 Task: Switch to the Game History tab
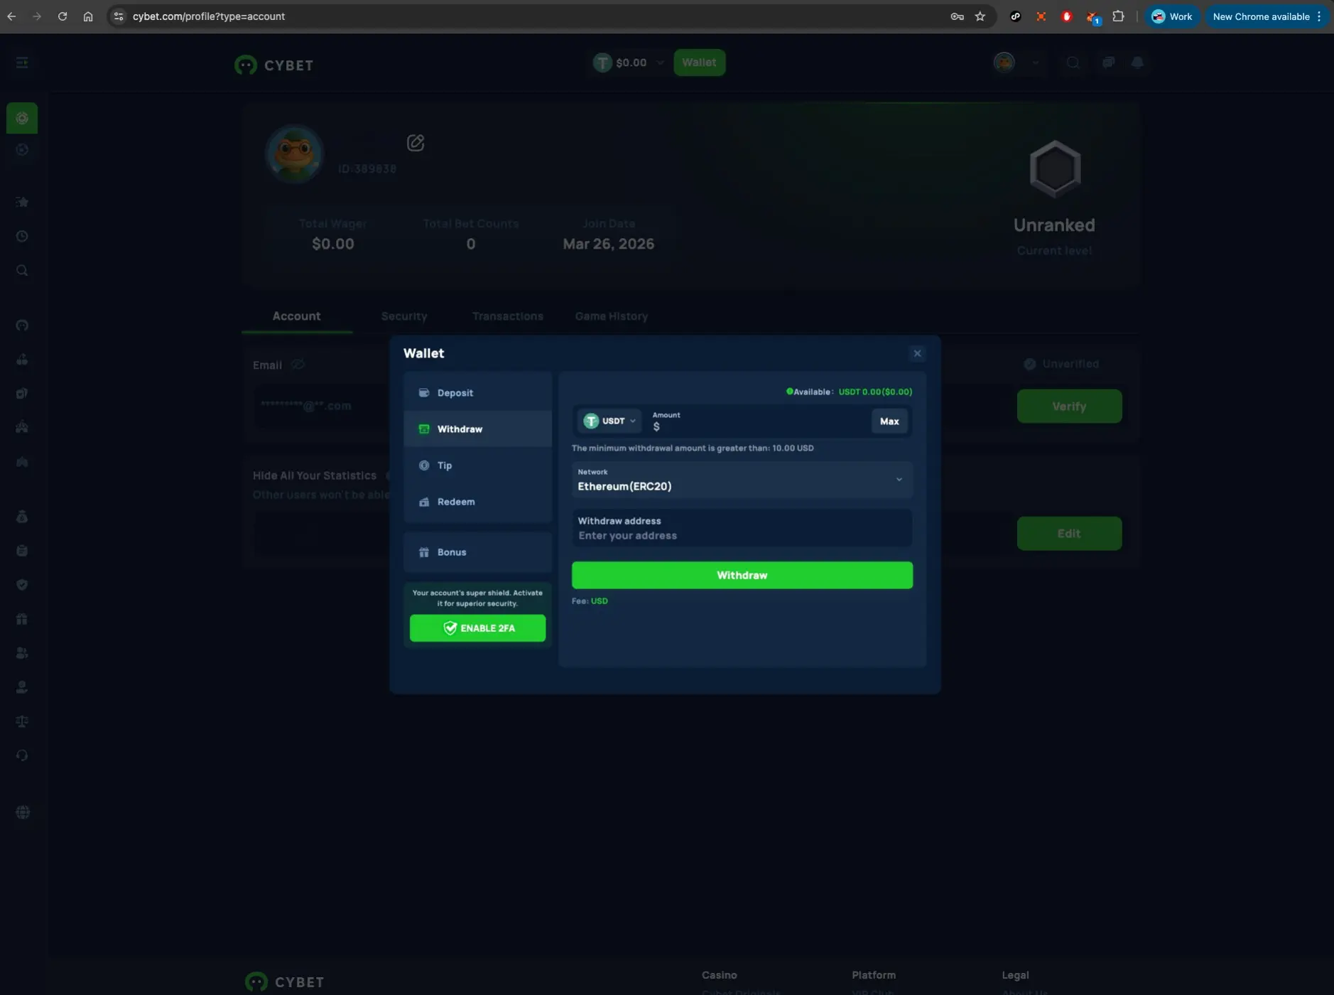(611, 316)
